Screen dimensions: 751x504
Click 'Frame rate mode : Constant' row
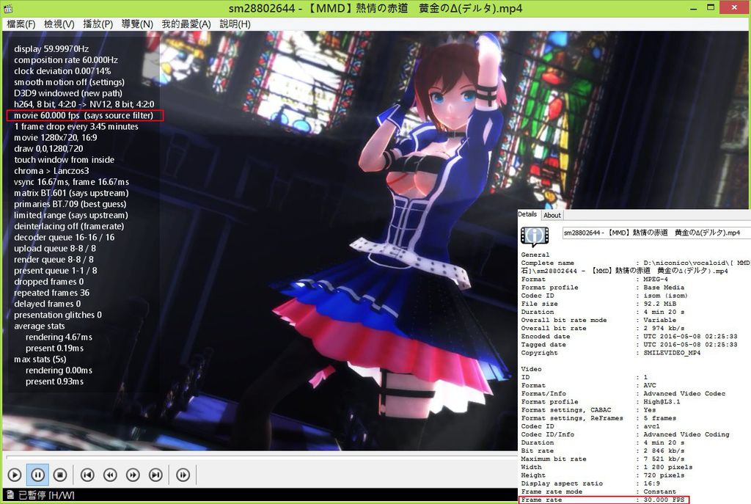[598, 492]
